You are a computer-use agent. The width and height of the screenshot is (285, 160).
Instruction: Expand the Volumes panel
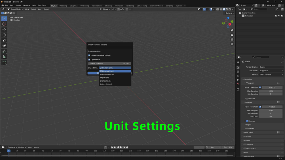point(248,136)
